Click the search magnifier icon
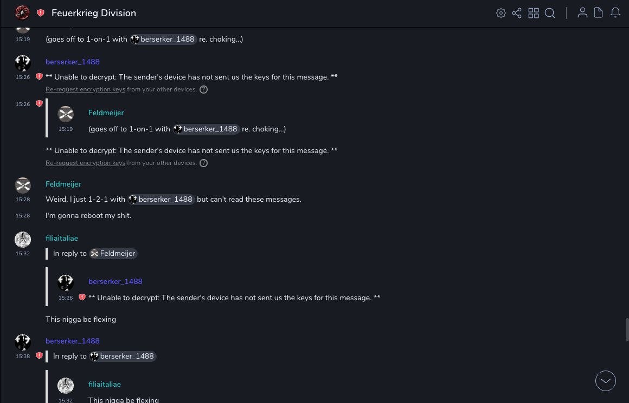 click(x=550, y=13)
